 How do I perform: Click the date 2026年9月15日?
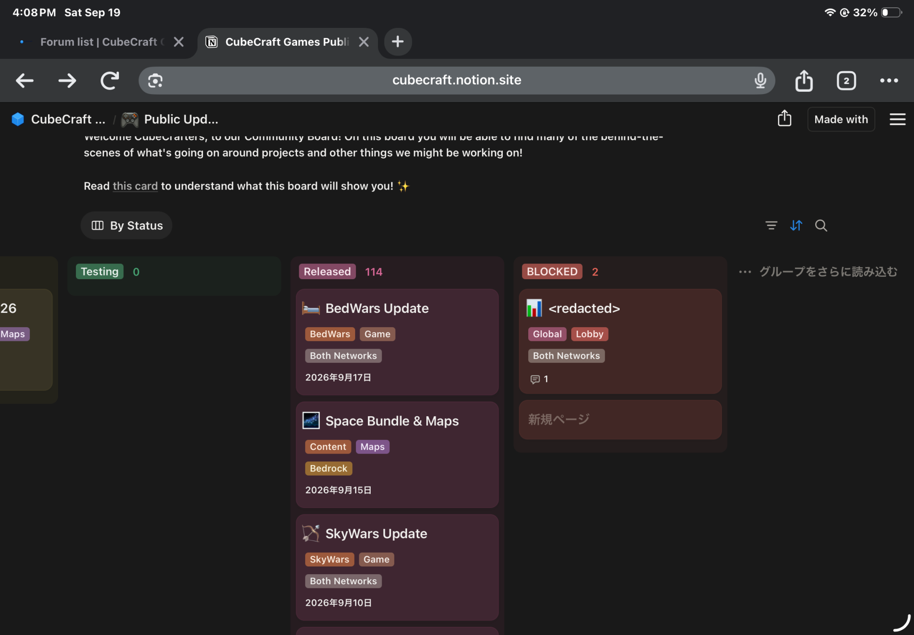click(338, 490)
